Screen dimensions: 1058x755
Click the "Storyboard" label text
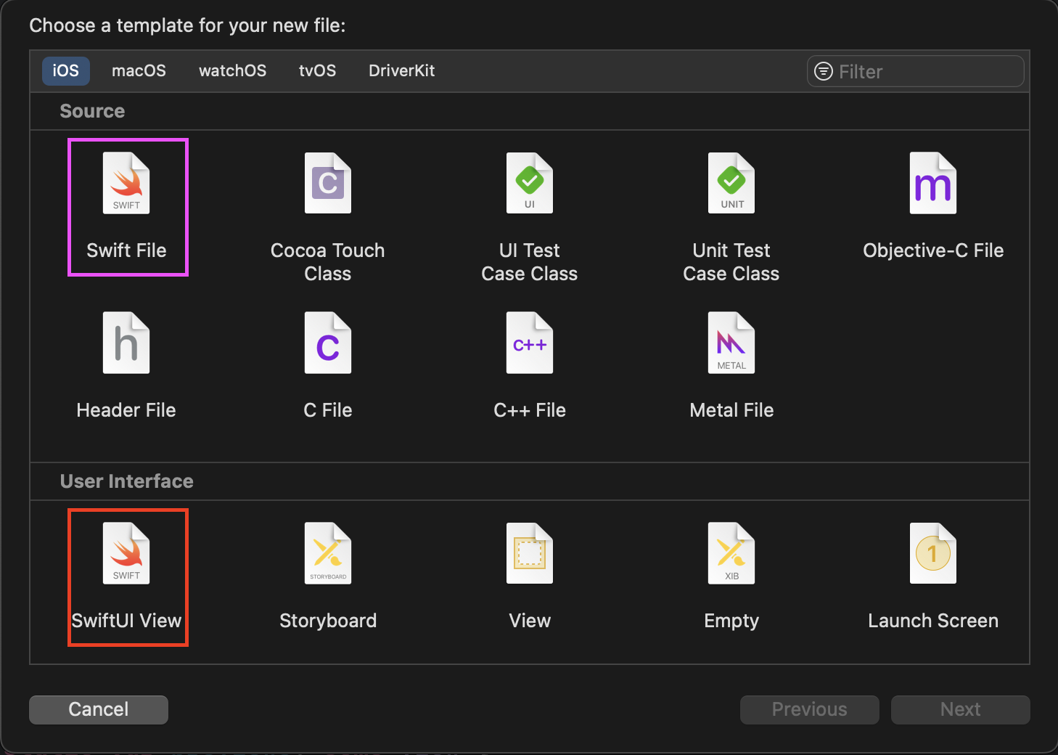[328, 621]
